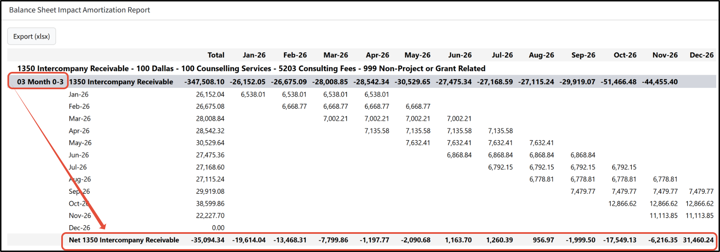
Task: Click the net value -6,216.35
Action: coord(663,240)
